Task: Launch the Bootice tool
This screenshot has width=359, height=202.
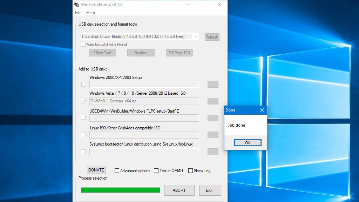Action: tap(141, 53)
